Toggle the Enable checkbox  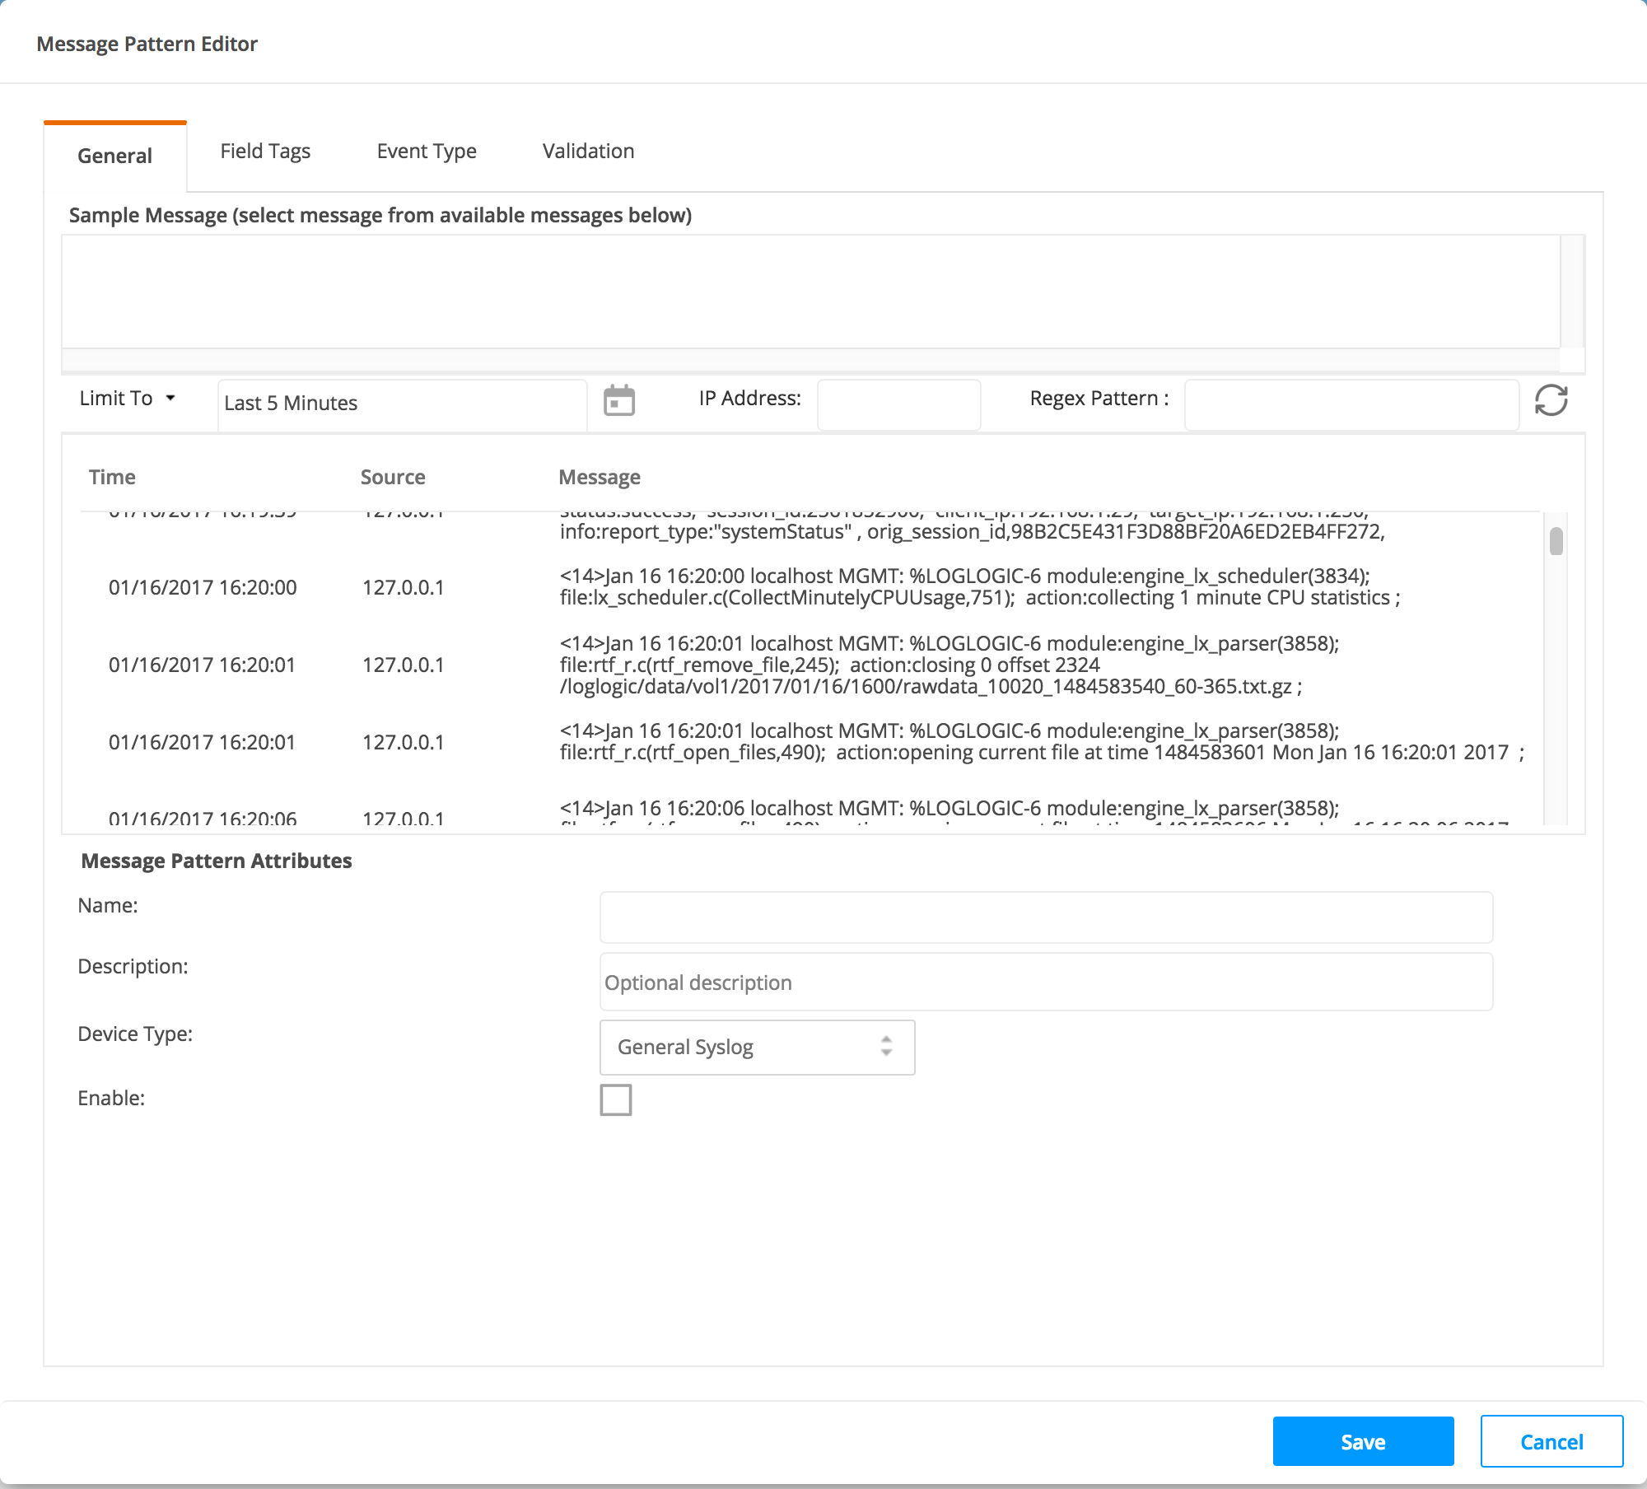615,1099
